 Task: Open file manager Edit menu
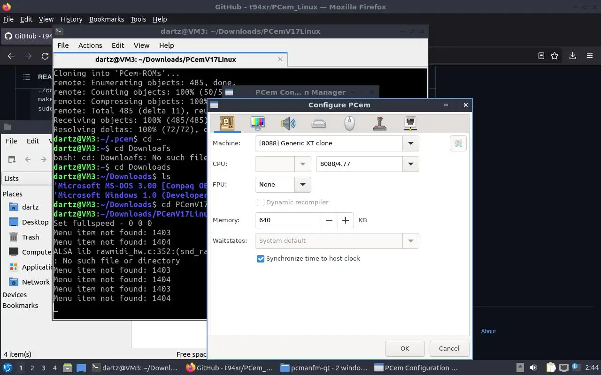pyautogui.click(x=33, y=141)
